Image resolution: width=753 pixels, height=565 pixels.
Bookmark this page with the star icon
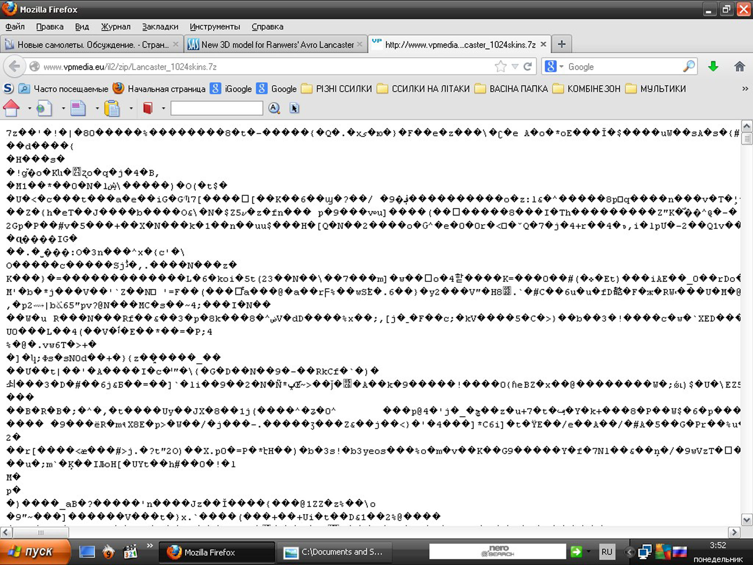[500, 67]
